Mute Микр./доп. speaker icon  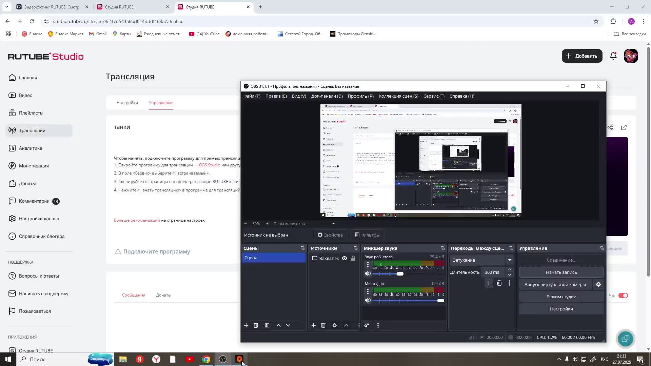[x=368, y=300]
